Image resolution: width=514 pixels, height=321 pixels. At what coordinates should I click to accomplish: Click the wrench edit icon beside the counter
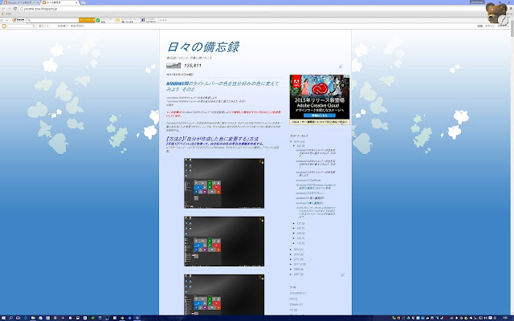[341, 66]
